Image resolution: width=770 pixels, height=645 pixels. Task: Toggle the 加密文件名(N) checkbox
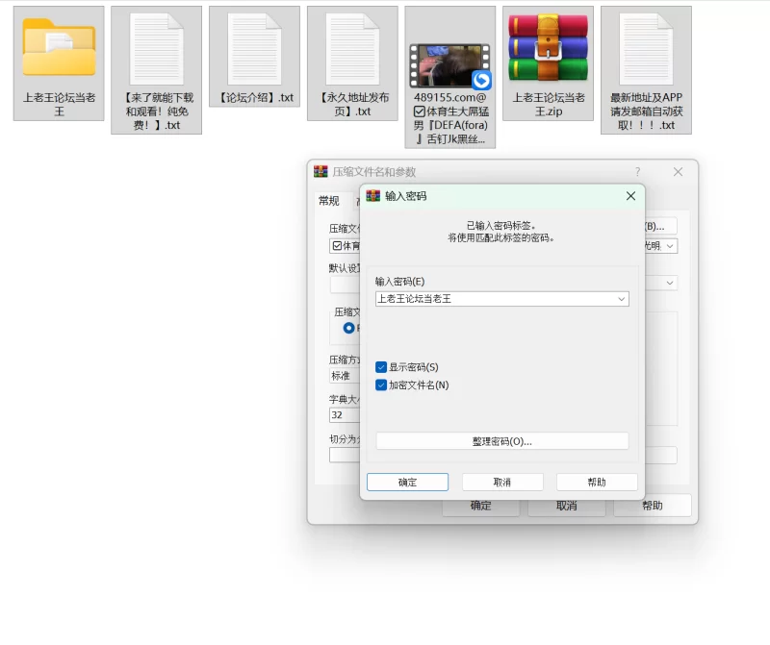[382, 385]
